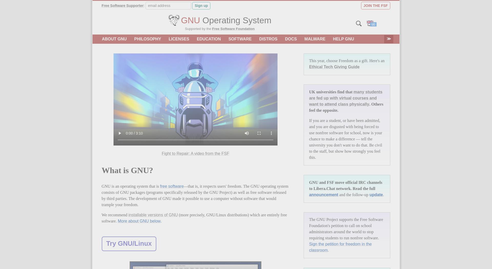This screenshot has height=269, width=492.
Task: Open the Free Software Supporter link
Action: (x=122, y=6)
